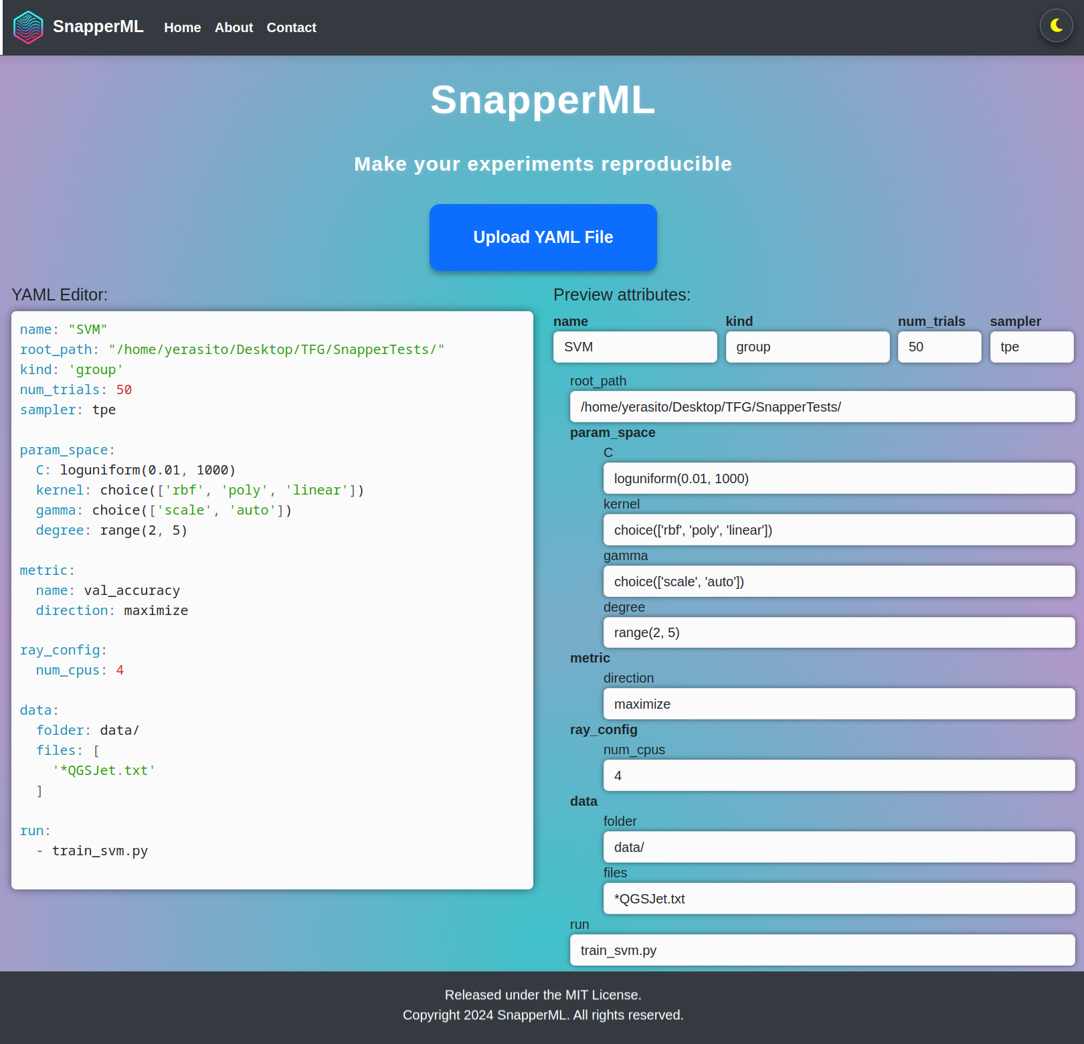Click the 'Preview attributes:' heading
Image resolution: width=1084 pixels, height=1044 pixels.
click(x=622, y=294)
